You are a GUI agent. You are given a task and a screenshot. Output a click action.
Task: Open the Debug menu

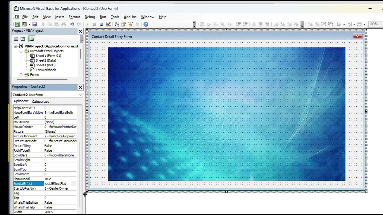point(90,17)
